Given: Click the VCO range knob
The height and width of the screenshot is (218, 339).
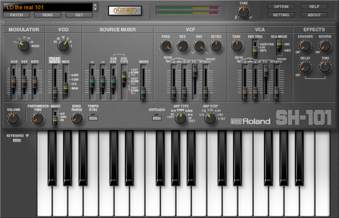Looking at the screenshot, I should 63,46.
